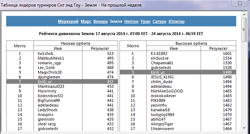Click player K.t.K1892 in high orbit
The image size is (250, 134).
pos(159,53)
